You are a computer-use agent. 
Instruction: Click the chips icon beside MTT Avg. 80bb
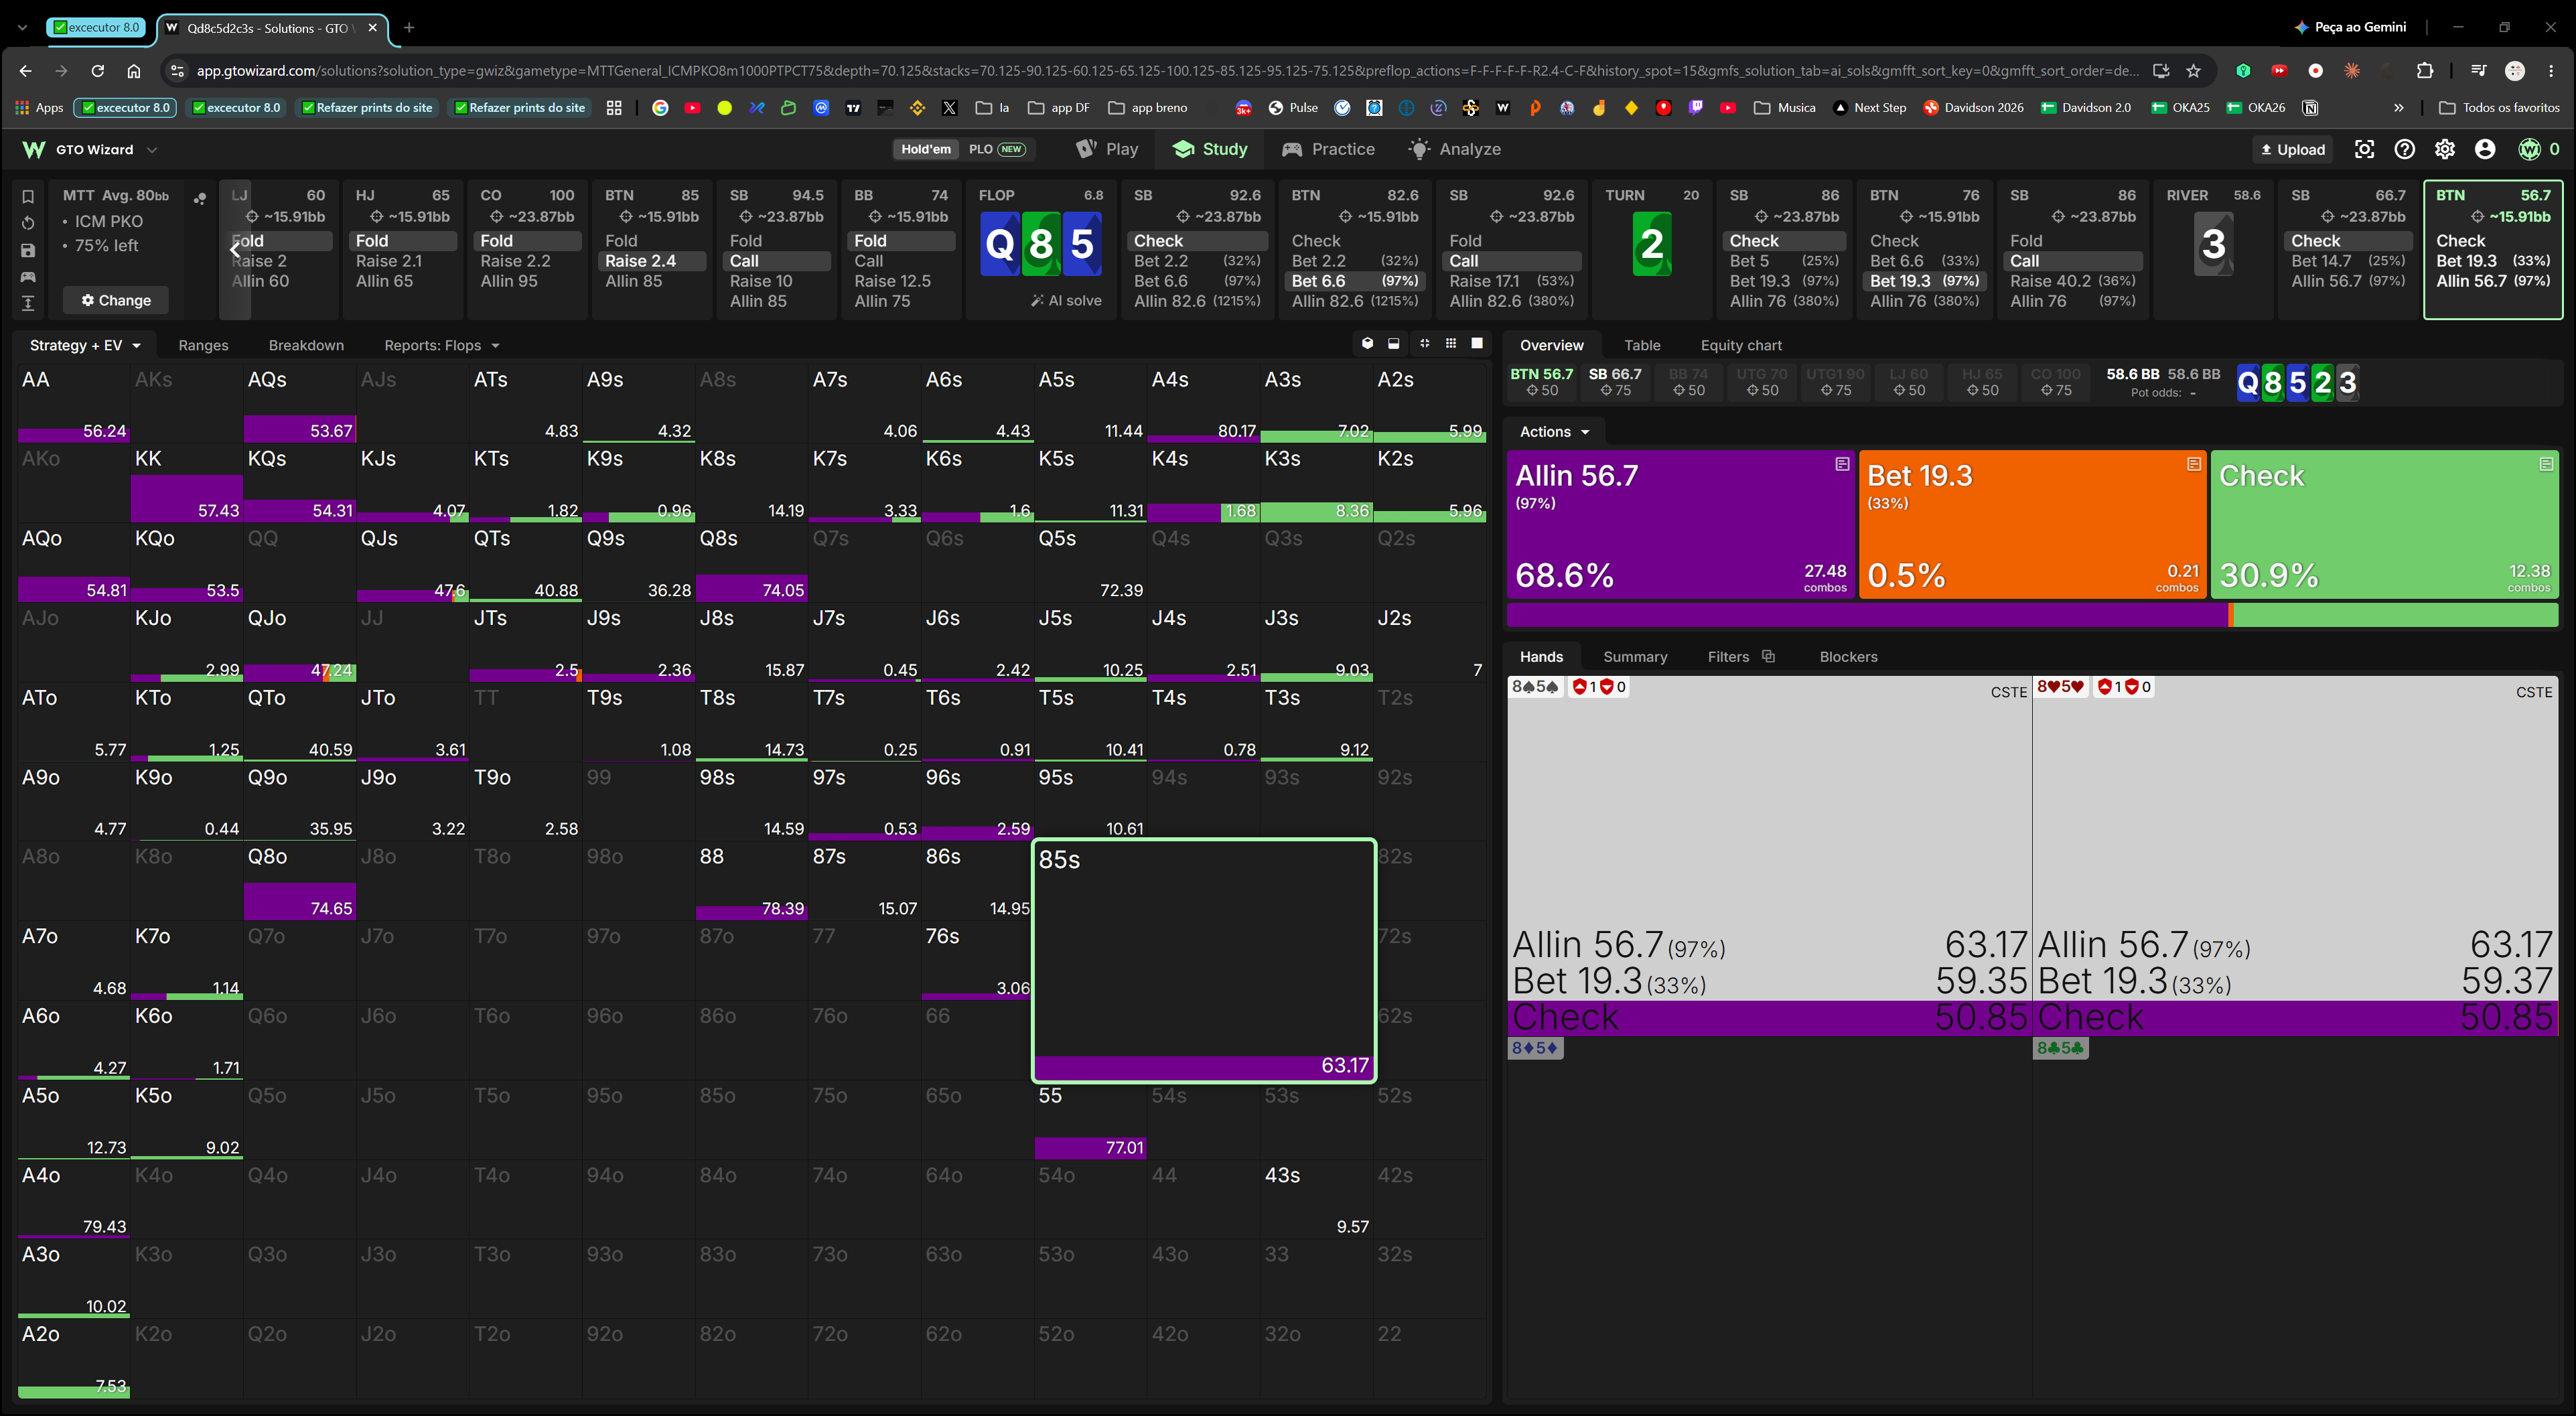coord(200,198)
